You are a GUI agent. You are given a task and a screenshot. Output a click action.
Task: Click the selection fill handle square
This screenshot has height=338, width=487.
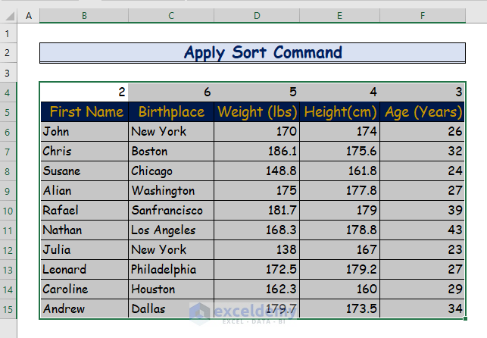(465, 318)
